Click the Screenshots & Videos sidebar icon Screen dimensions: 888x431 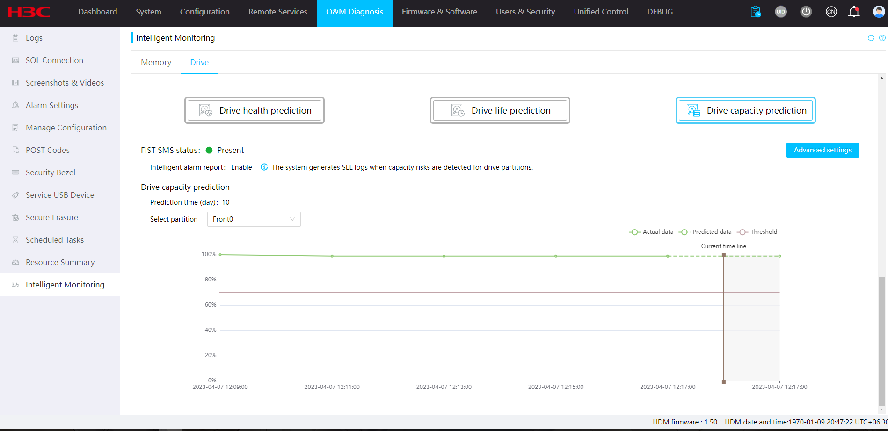(x=15, y=83)
